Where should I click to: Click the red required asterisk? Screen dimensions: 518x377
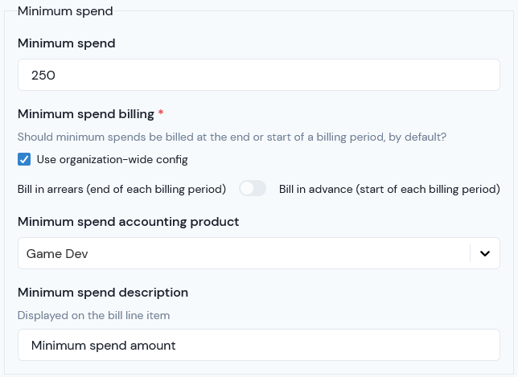161,113
